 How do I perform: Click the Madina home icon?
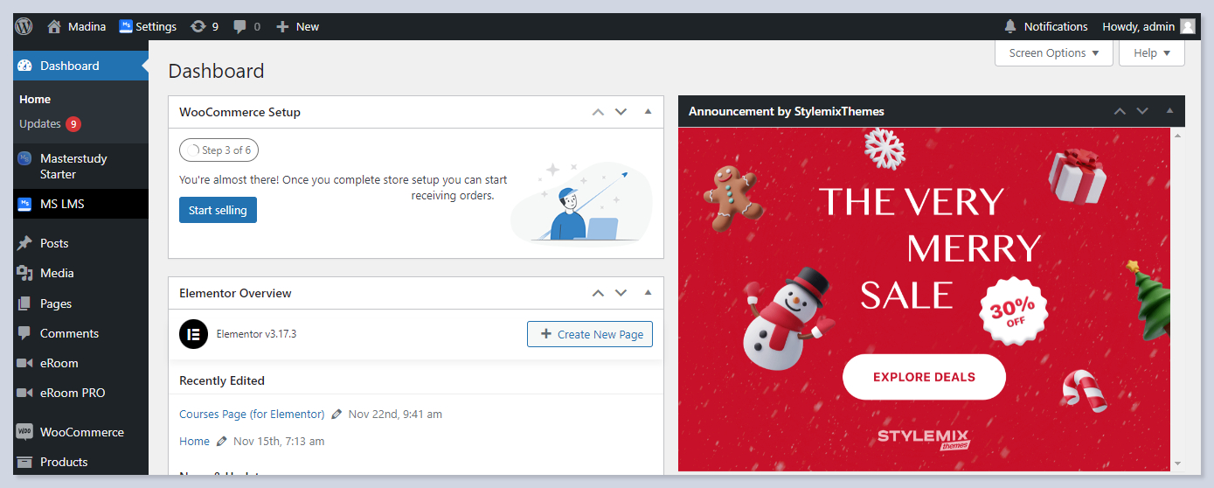tap(54, 26)
